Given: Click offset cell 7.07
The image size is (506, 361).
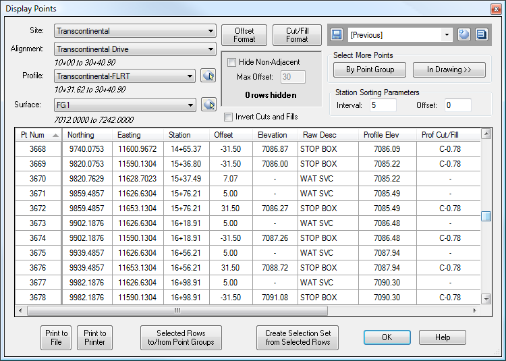Looking at the screenshot, I should [231, 179].
